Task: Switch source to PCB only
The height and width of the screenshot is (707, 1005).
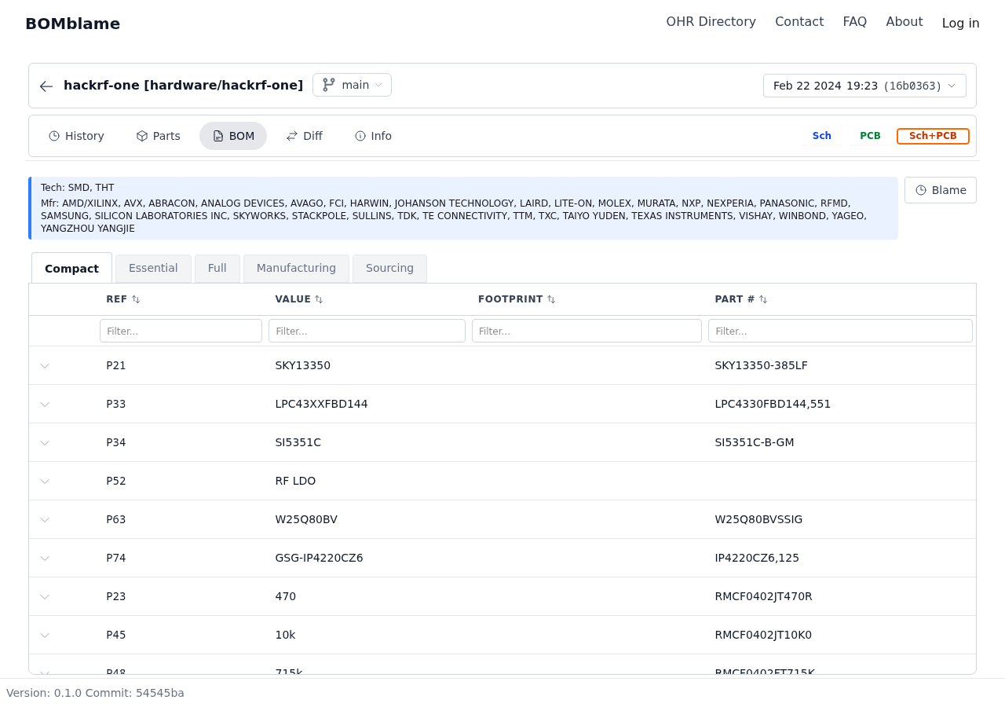Action: pyautogui.click(x=870, y=136)
